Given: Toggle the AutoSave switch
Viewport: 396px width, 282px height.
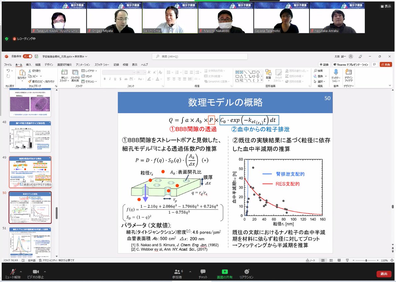Looking at the screenshot, I should pos(27,56).
